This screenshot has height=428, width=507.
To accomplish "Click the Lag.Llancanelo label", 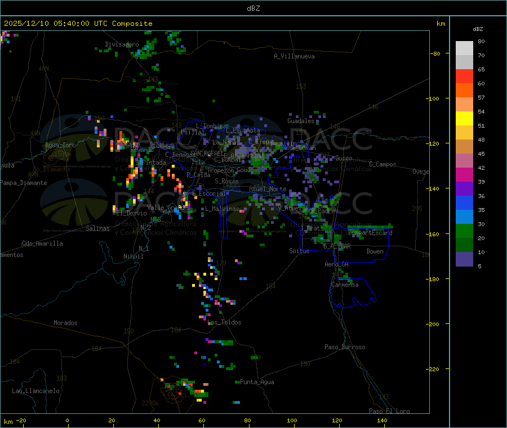I will click(x=36, y=391).
